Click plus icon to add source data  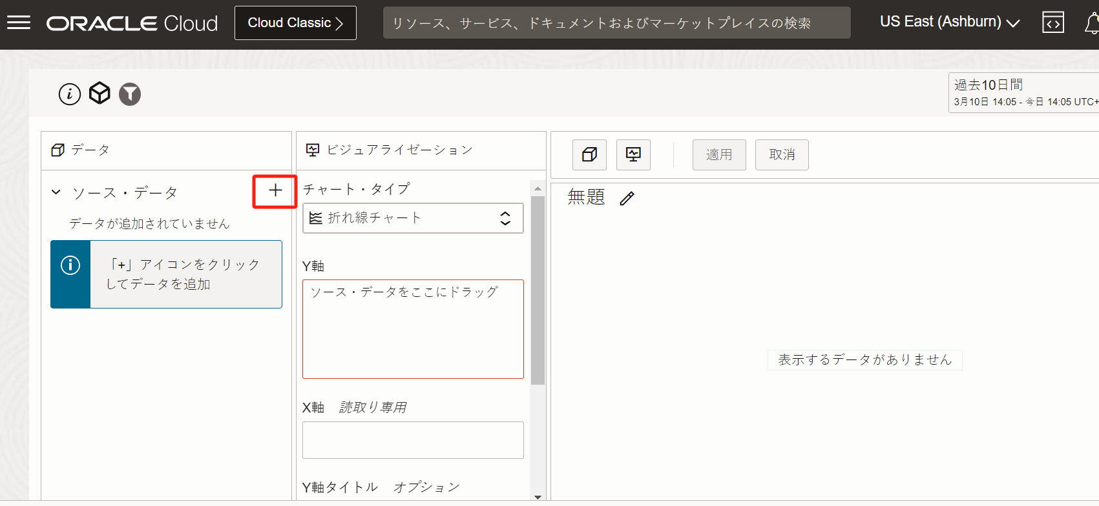coord(275,191)
